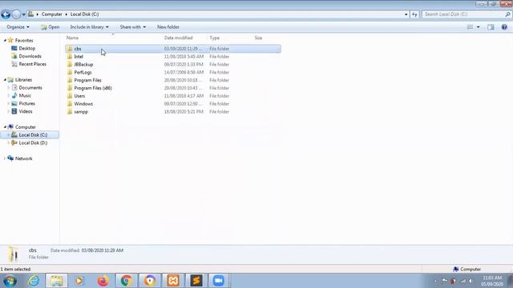Click the volume speaker tray icon
This screenshot has height=288, width=513.
[x=471, y=281]
